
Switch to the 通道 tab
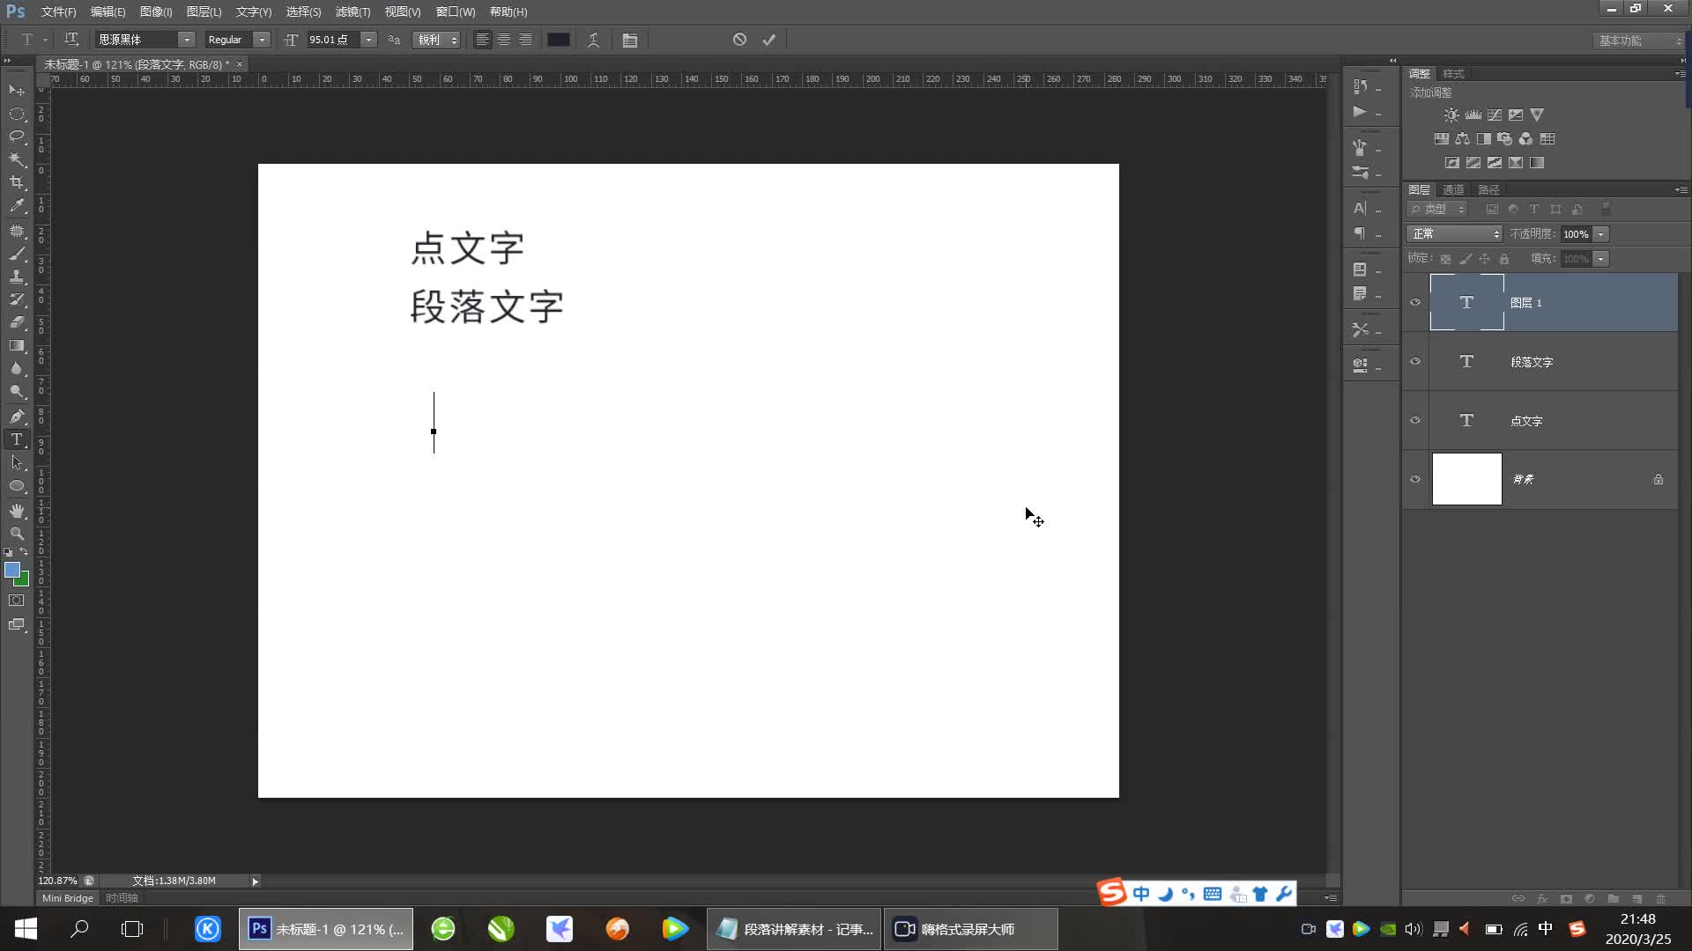pos(1453,190)
